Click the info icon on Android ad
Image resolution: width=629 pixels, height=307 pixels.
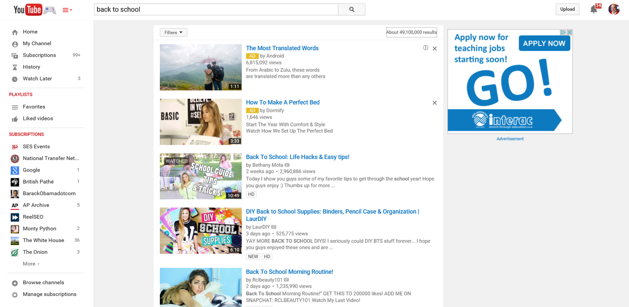click(x=425, y=48)
